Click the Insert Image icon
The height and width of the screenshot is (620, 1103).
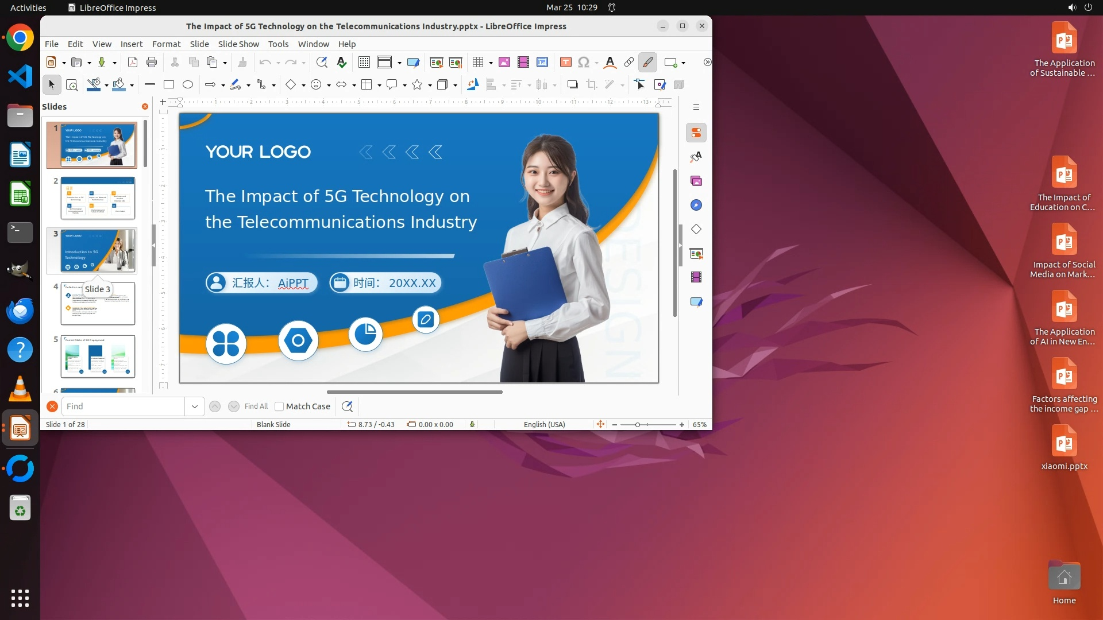click(504, 62)
